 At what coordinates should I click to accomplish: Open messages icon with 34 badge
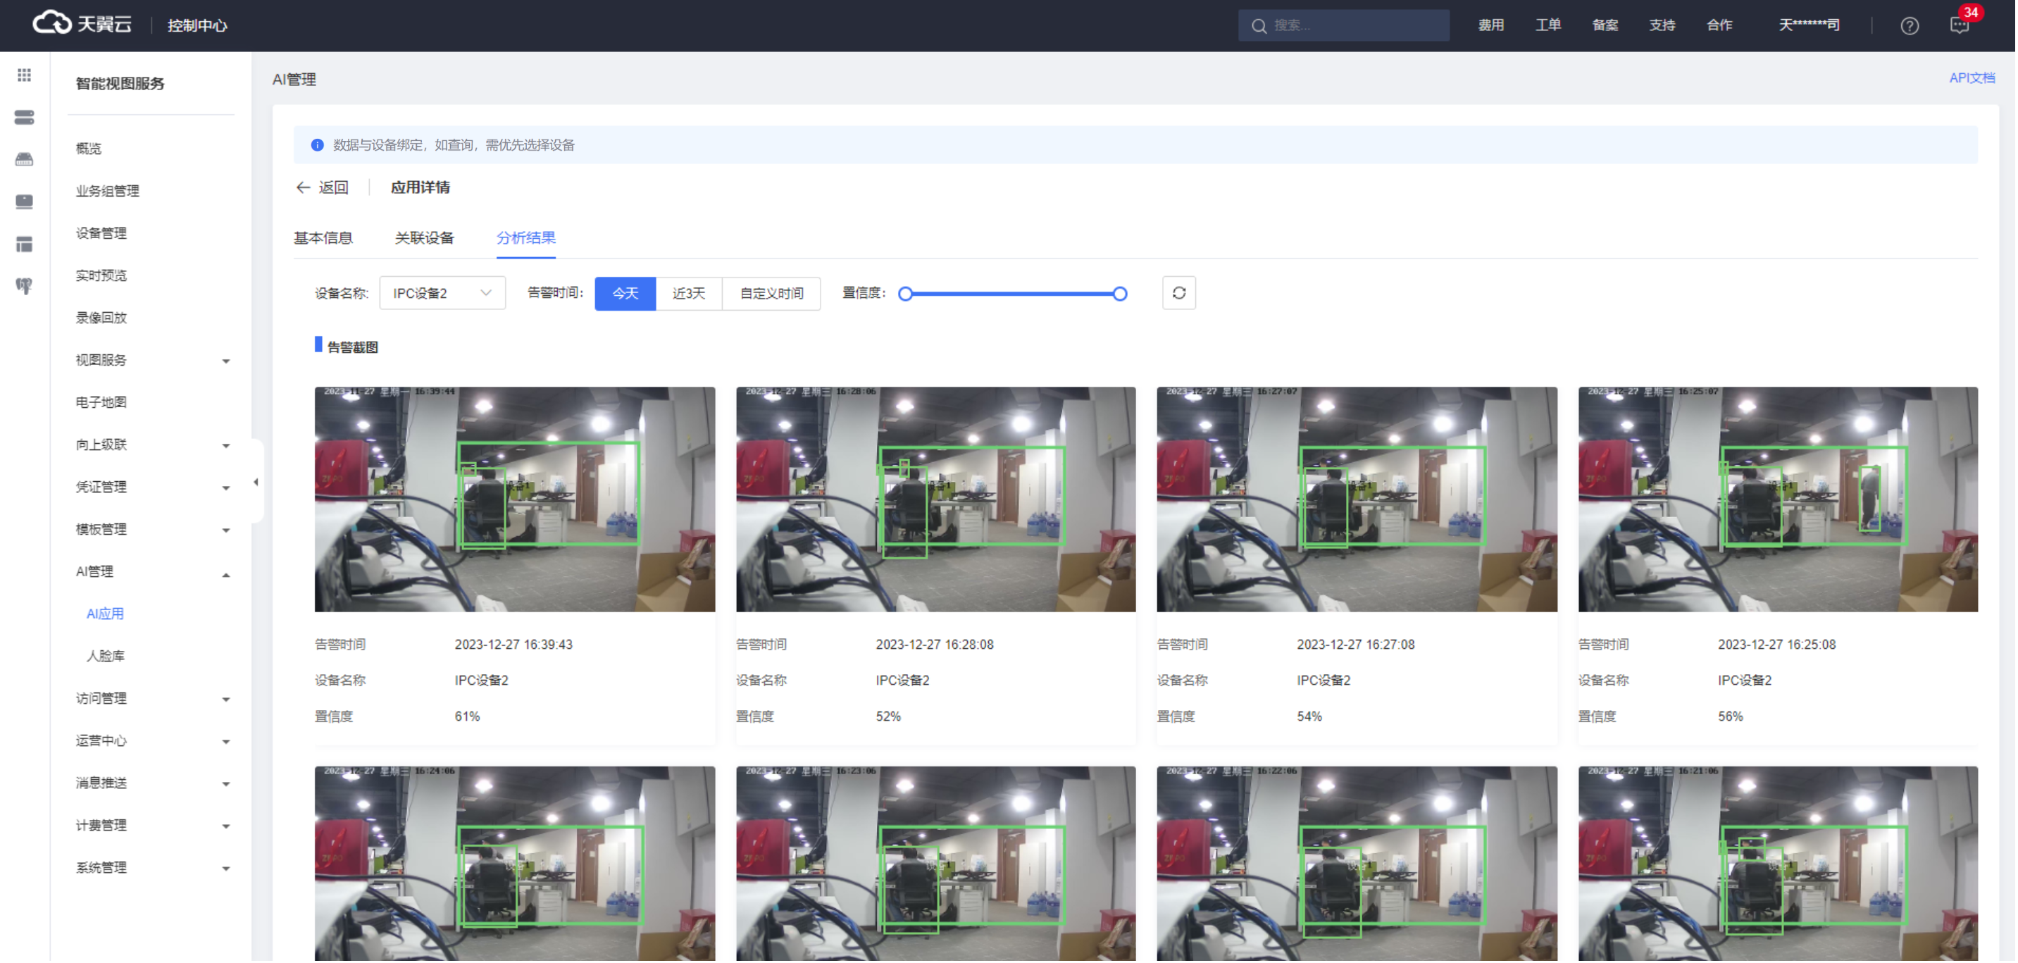[1962, 25]
